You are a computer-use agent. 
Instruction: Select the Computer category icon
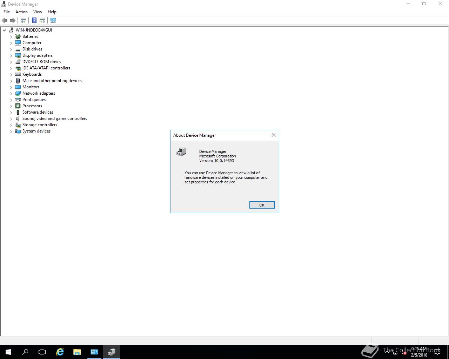click(18, 43)
